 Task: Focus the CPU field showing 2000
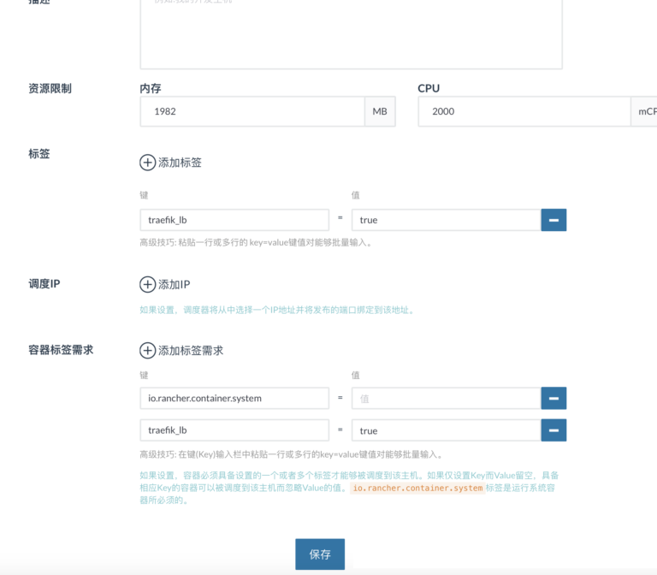pyautogui.click(x=524, y=111)
